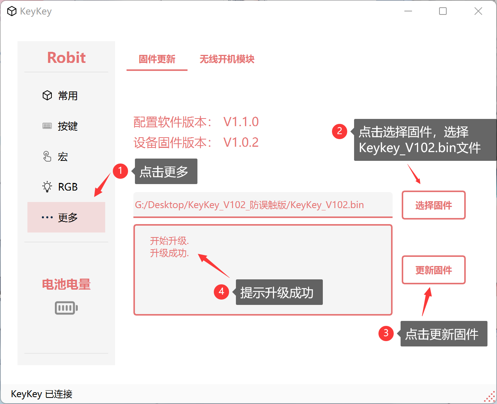Image resolution: width=497 pixels, height=404 pixels.
Task: Click the upgrade log output box
Action: (x=263, y=270)
